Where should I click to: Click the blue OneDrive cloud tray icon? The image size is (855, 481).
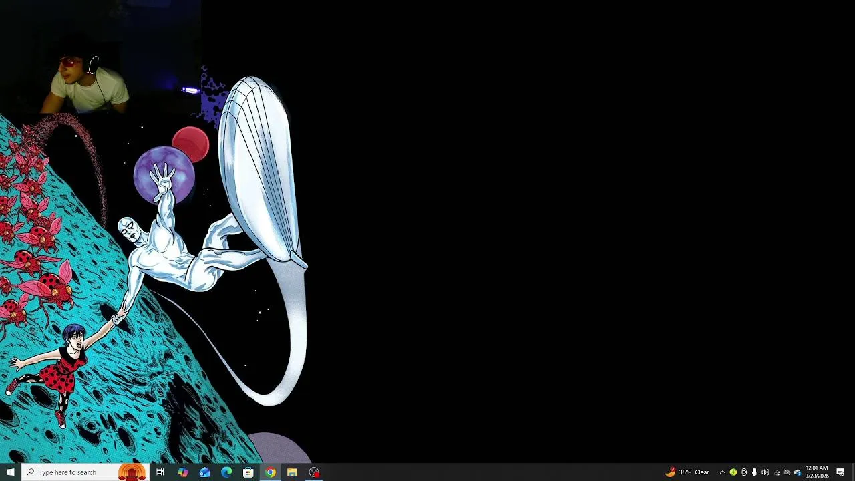pyautogui.click(x=798, y=472)
